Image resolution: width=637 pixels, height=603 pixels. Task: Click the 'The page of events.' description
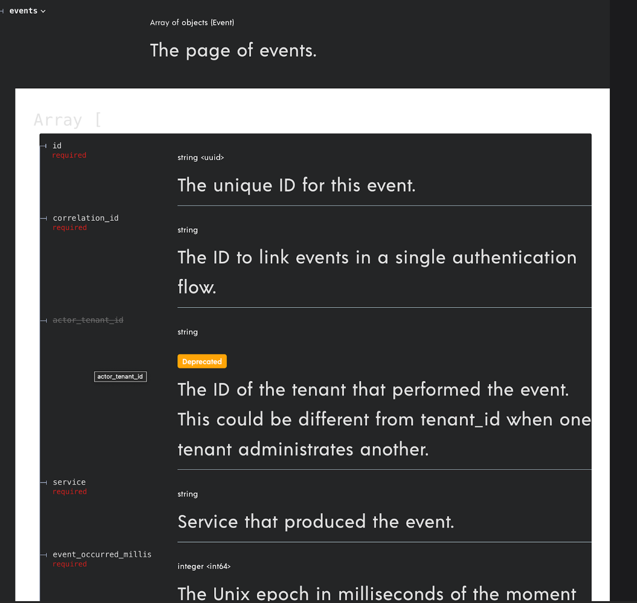click(233, 50)
